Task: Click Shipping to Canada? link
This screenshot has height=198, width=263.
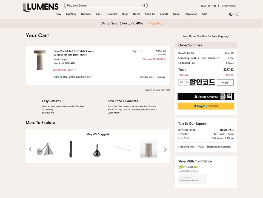Action: tap(219, 147)
